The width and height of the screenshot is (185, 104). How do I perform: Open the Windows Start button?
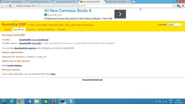coord(4,101)
